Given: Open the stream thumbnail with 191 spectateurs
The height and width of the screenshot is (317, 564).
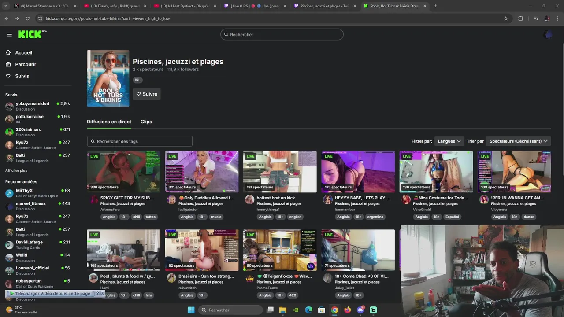Looking at the screenshot, I should coord(280,172).
